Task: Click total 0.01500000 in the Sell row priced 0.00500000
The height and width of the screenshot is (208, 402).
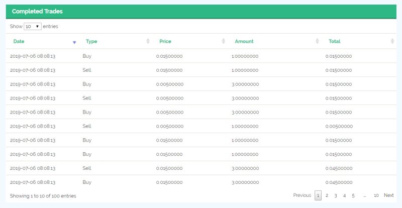Action: point(338,98)
